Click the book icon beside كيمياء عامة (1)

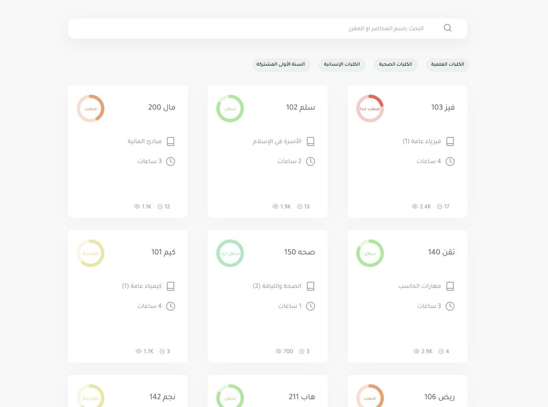[x=171, y=286]
